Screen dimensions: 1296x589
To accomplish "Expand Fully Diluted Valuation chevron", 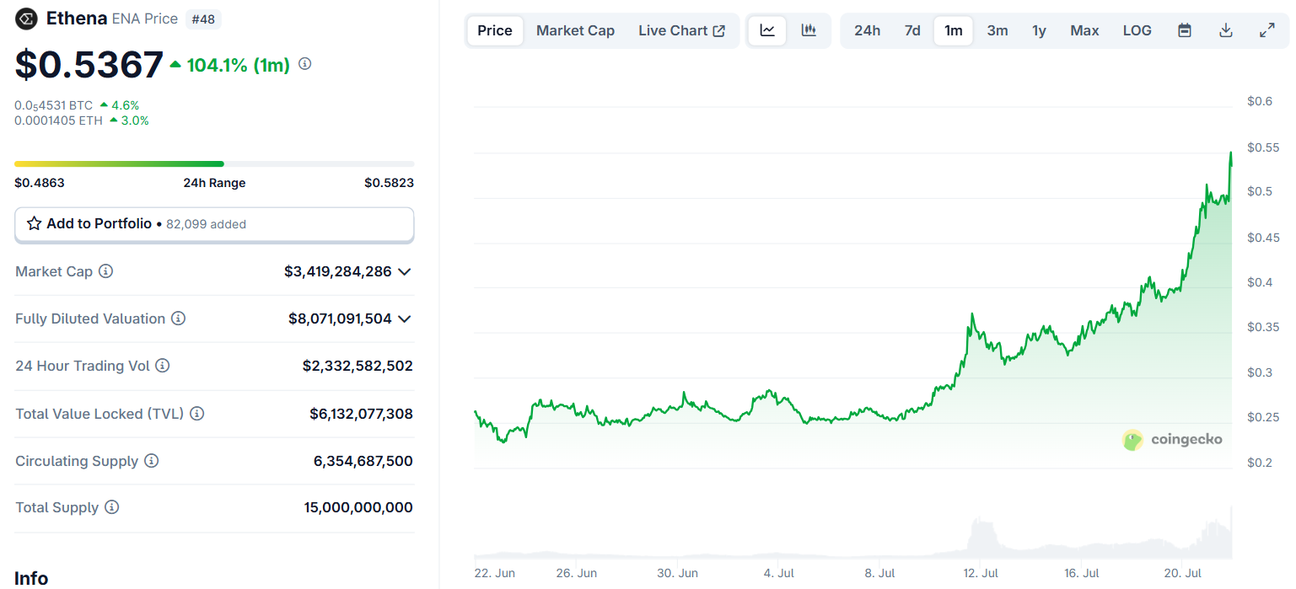I will [x=405, y=319].
